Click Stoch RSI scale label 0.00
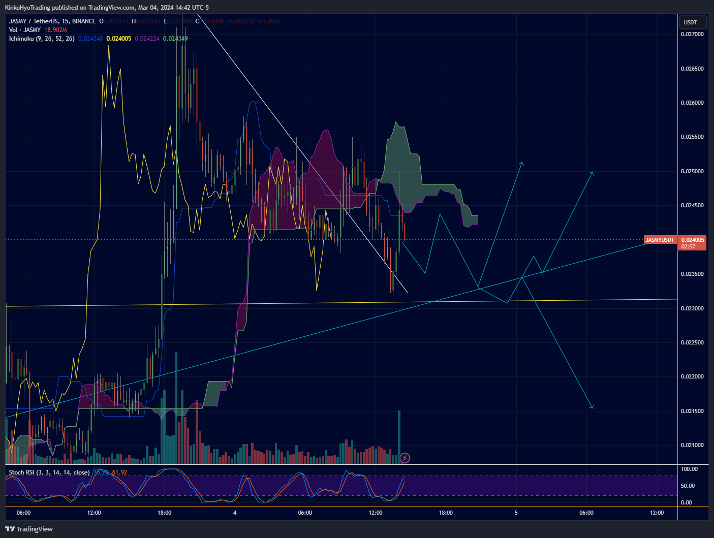 pos(686,502)
